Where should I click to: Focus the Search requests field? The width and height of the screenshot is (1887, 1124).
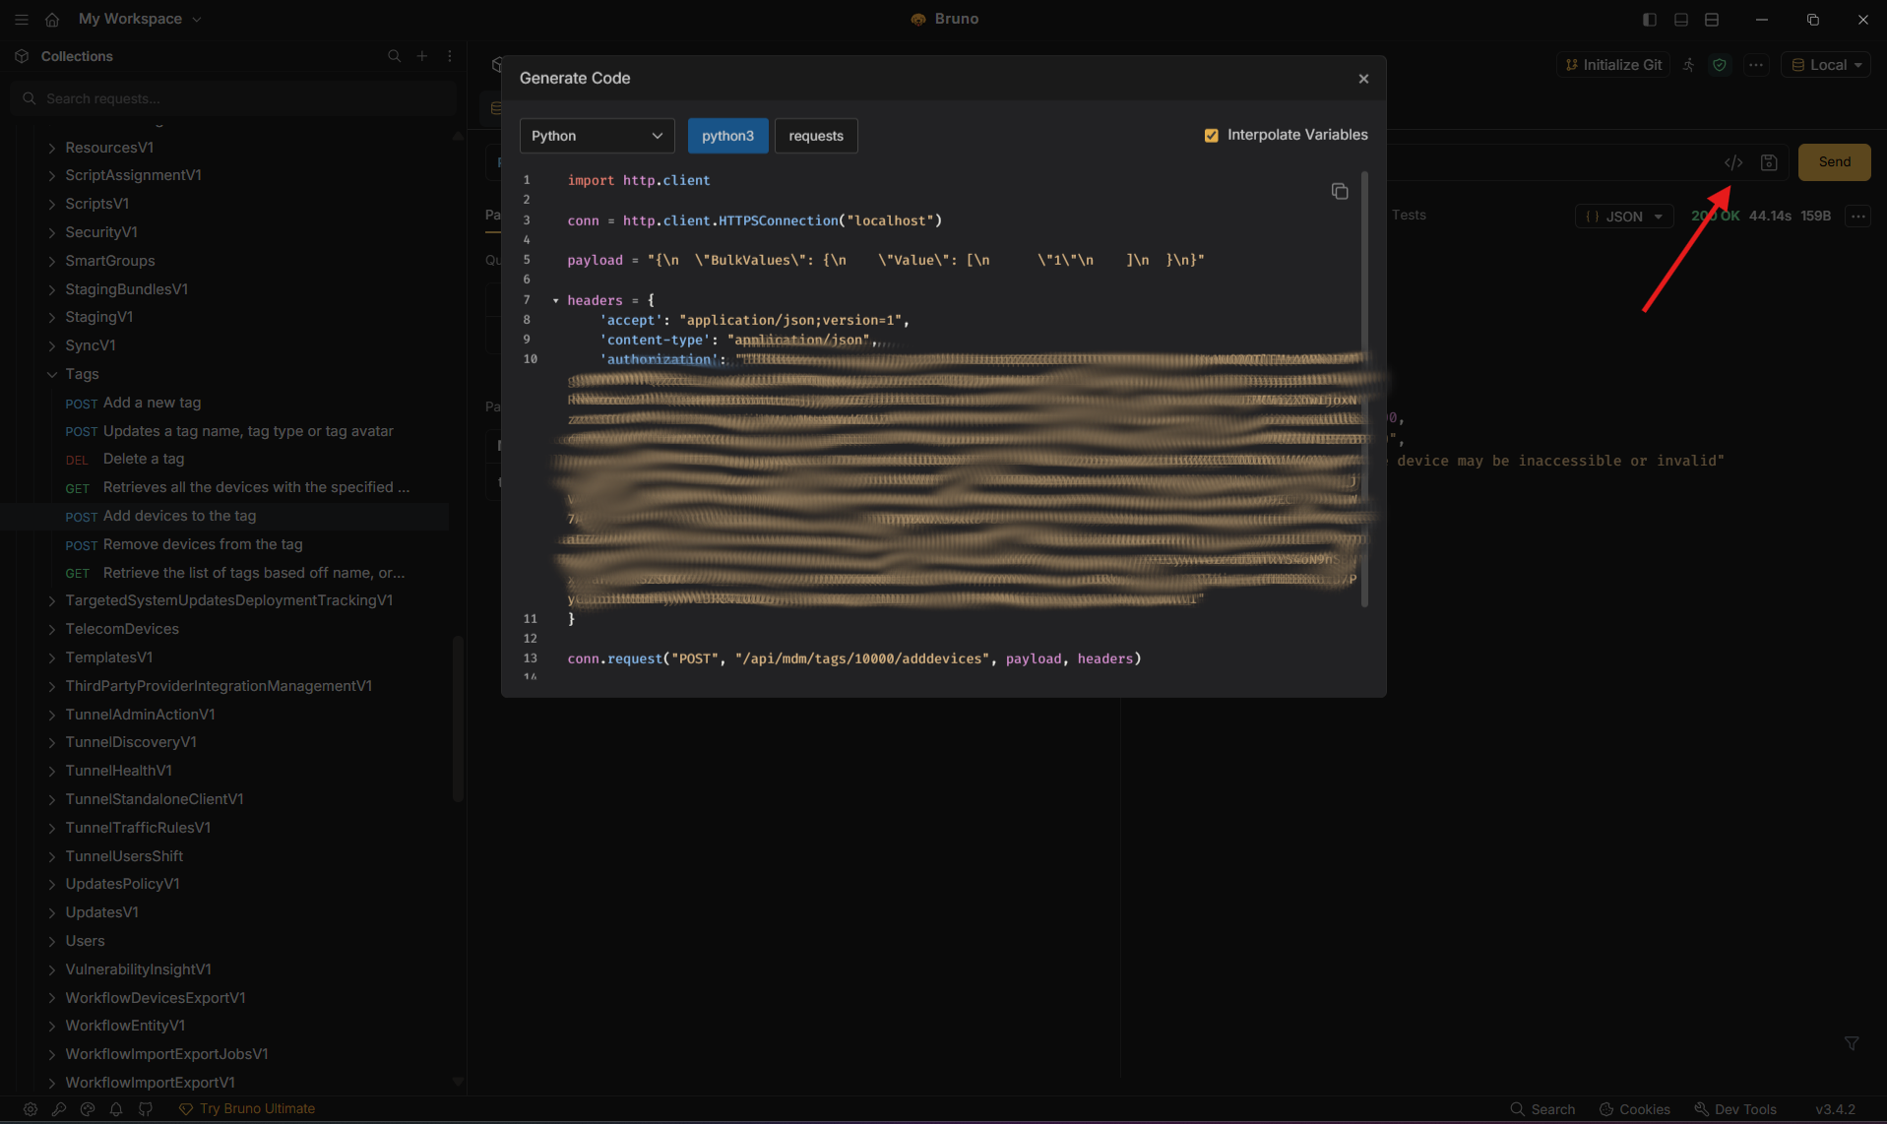(233, 98)
